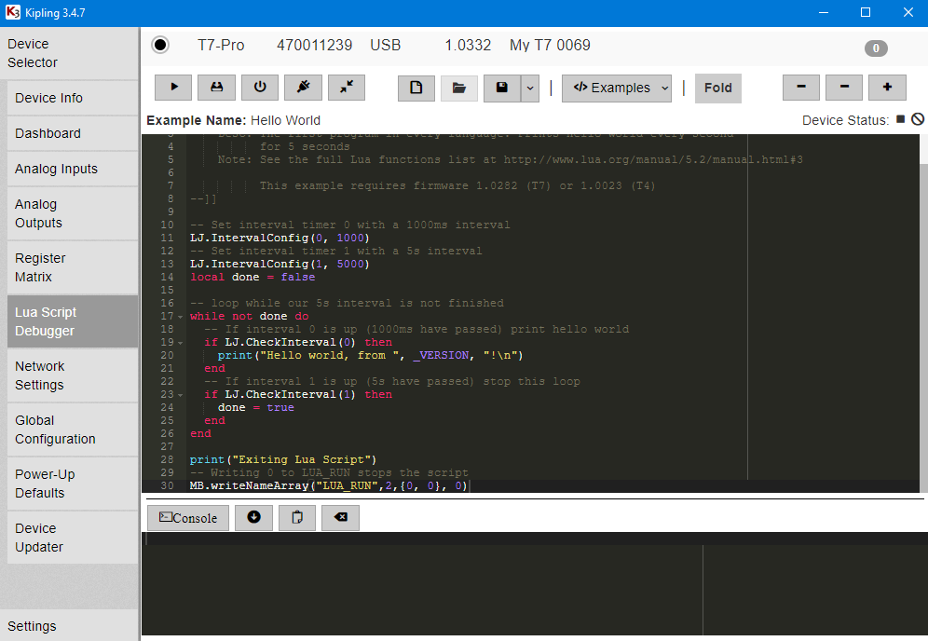Increase editor font with the plus button
This screenshot has height=641, width=928.
[887, 87]
